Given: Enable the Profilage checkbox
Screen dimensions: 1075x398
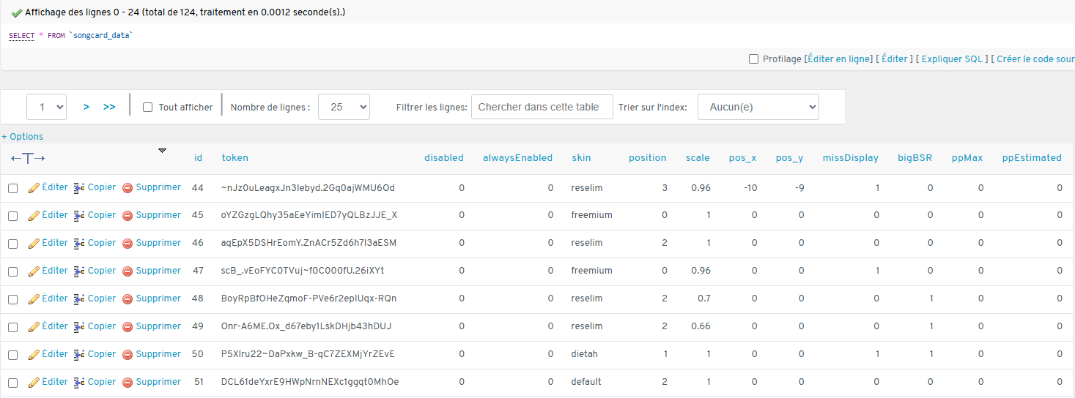Looking at the screenshot, I should (753, 59).
